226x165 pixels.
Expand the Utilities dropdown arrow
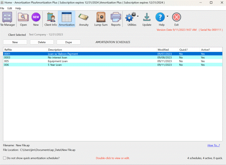pos(138,16)
